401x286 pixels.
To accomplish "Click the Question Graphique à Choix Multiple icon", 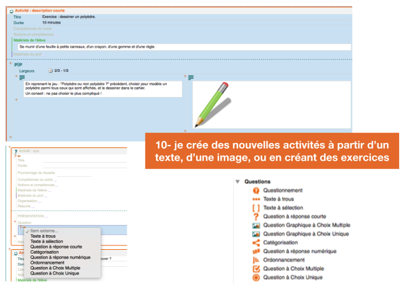I will coord(255,225).
